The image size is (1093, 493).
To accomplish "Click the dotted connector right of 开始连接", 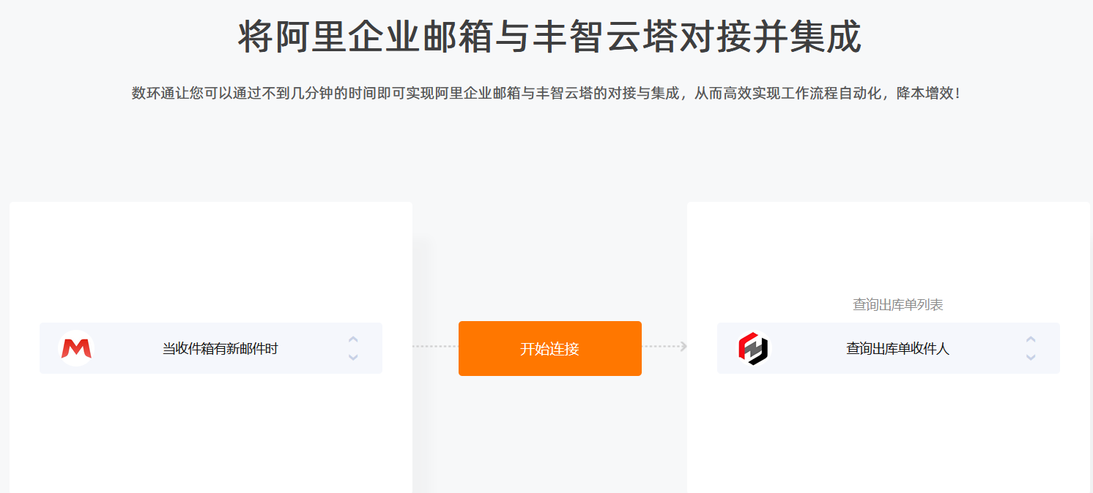I will pos(660,347).
